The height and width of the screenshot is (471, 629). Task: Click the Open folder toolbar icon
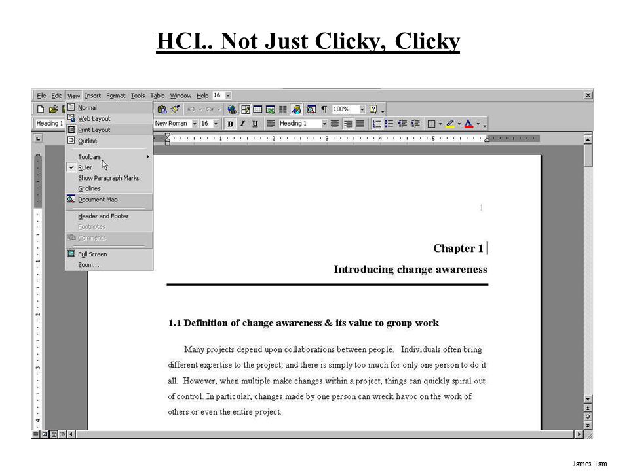tap(53, 109)
